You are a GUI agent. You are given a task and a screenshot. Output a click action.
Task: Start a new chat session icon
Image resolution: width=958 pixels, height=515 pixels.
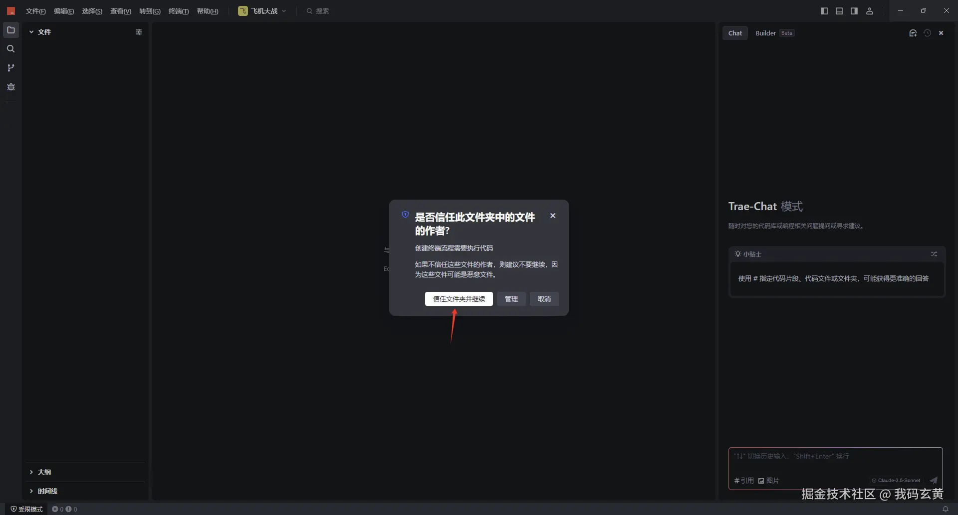913,33
